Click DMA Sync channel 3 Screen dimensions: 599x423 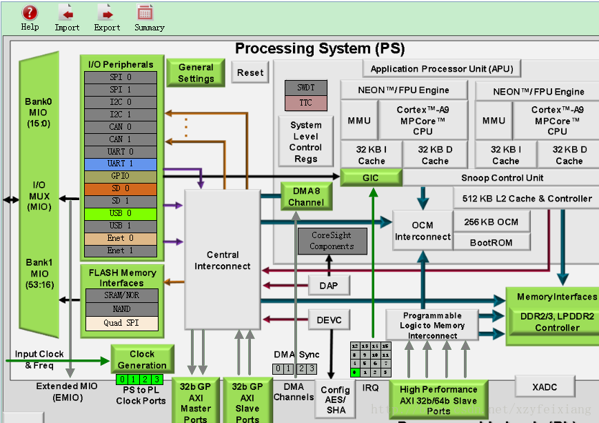(x=312, y=368)
